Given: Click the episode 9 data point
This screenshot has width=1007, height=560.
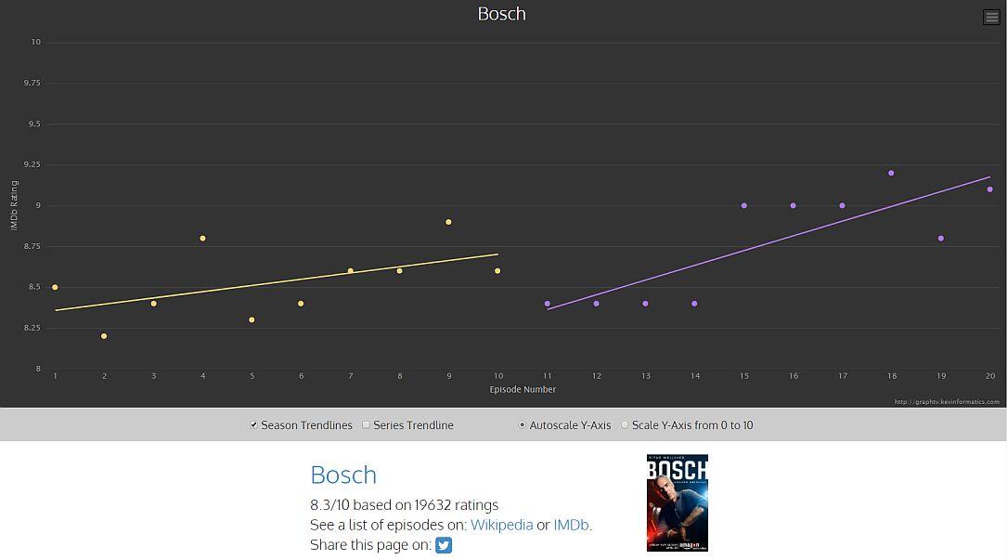Looking at the screenshot, I should point(448,222).
